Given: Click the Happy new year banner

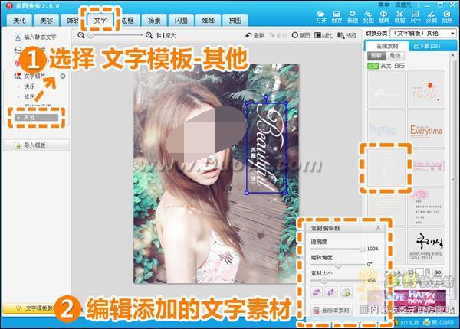Looking at the screenshot, I should [x=420, y=301].
